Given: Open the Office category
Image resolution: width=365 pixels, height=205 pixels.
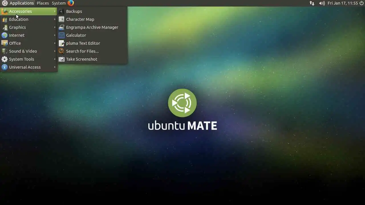Looking at the screenshot, I should click(29, 43).
